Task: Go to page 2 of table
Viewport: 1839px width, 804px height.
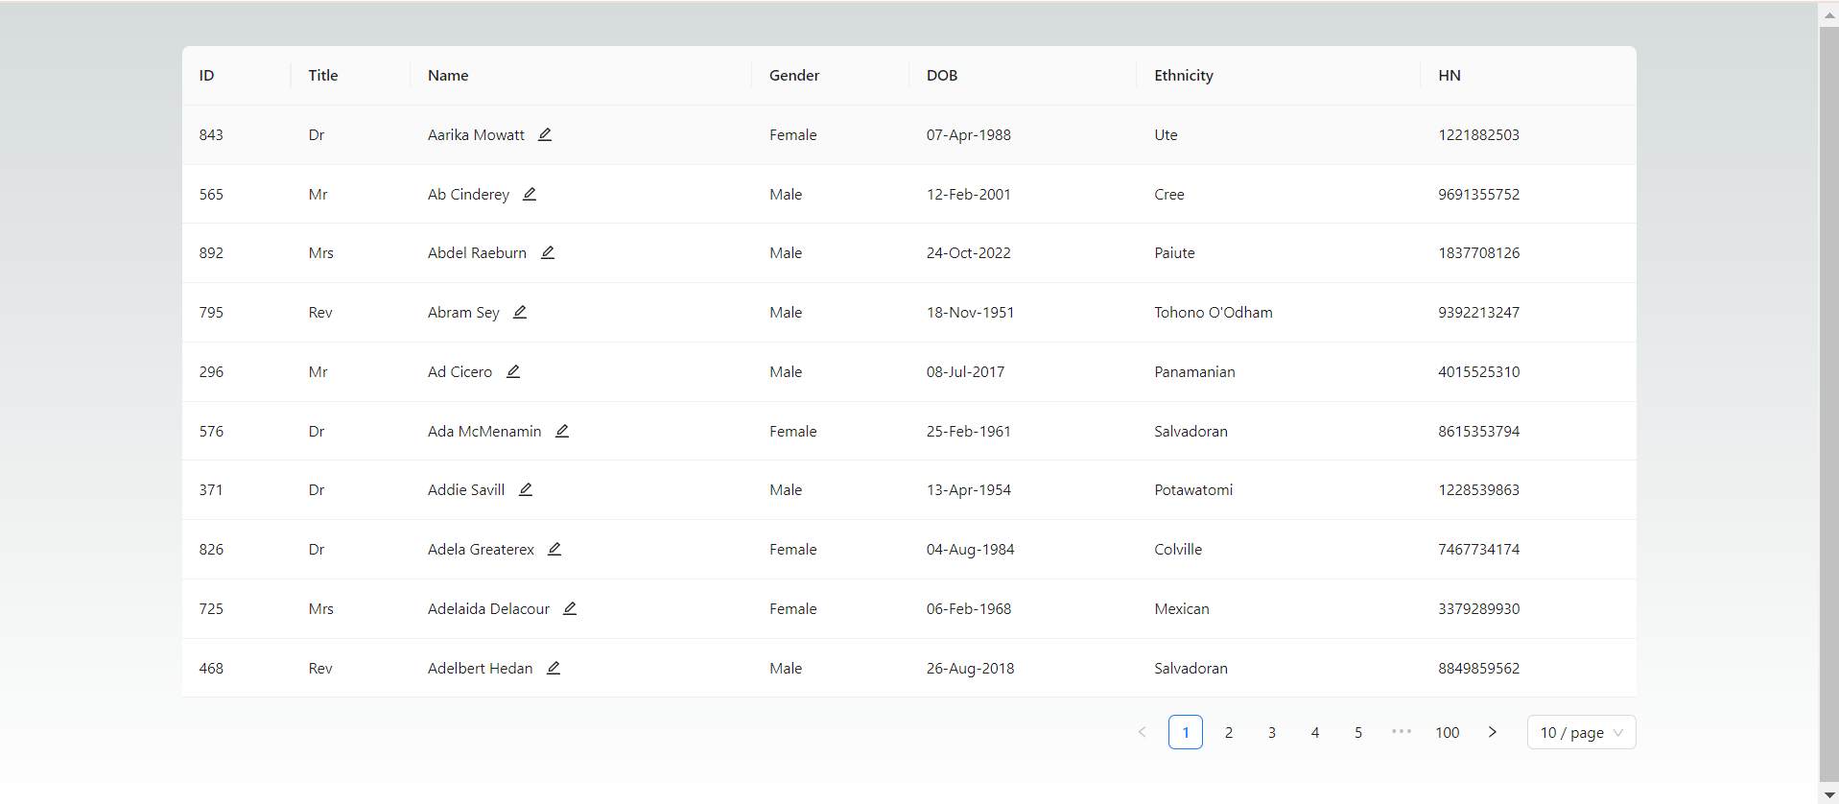Action: [1228, 733]
